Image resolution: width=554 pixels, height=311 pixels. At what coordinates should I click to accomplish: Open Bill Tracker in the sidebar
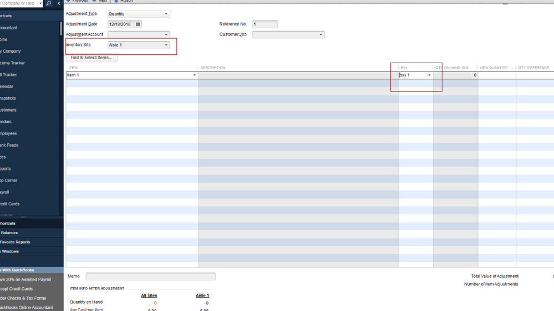click(x=8, y=75)
